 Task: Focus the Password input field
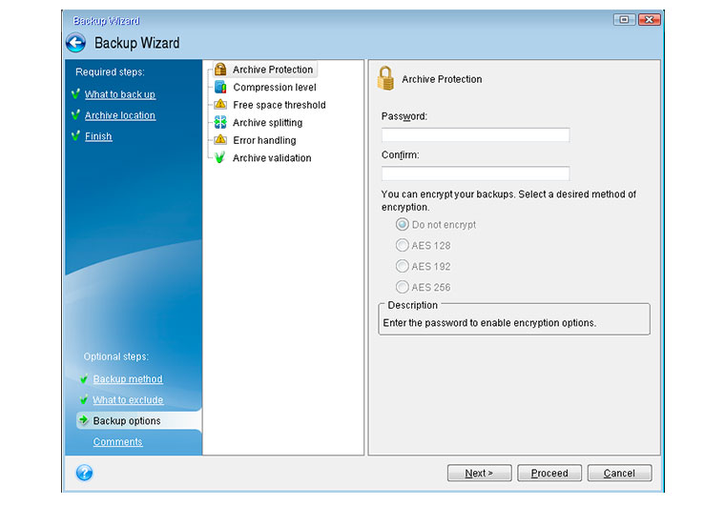(475, 134)
